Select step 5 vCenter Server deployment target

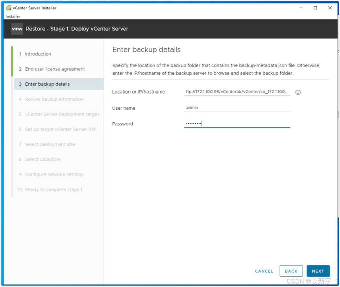click(x=62, y=114)
